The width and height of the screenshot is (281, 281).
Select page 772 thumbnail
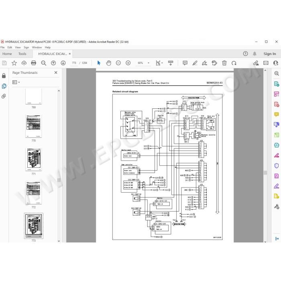[33, 193]
